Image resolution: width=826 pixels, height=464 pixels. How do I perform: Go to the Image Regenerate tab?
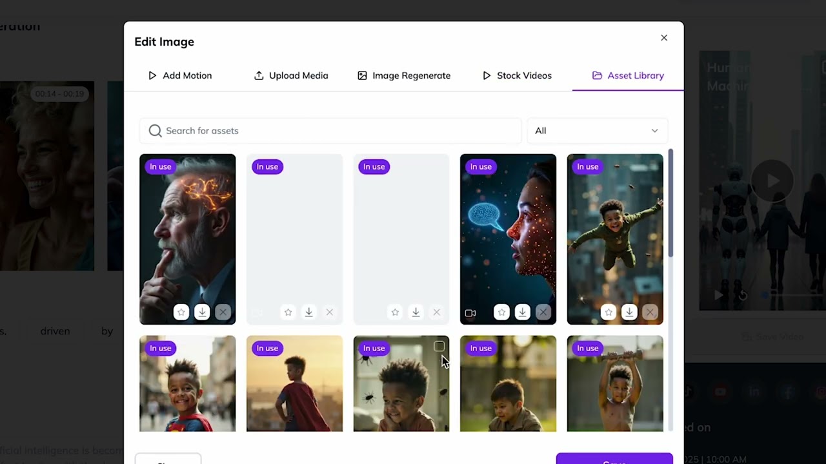pyautogui.click(x=404, y=75)
